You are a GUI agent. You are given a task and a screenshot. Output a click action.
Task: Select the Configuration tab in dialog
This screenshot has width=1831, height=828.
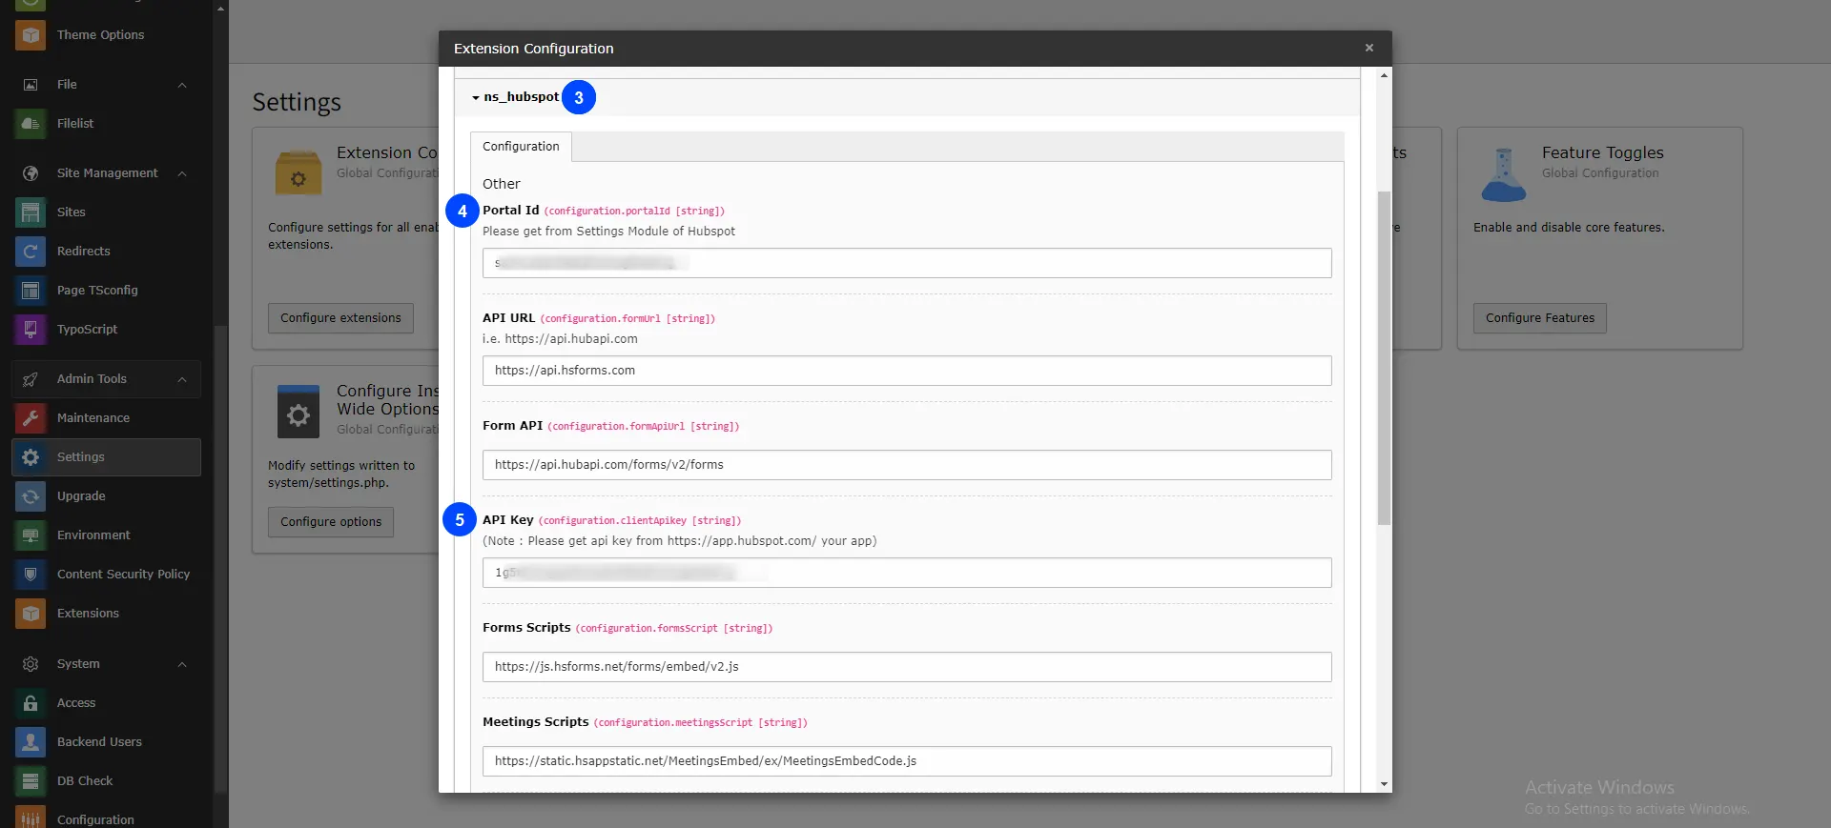(x=521, y=147)
